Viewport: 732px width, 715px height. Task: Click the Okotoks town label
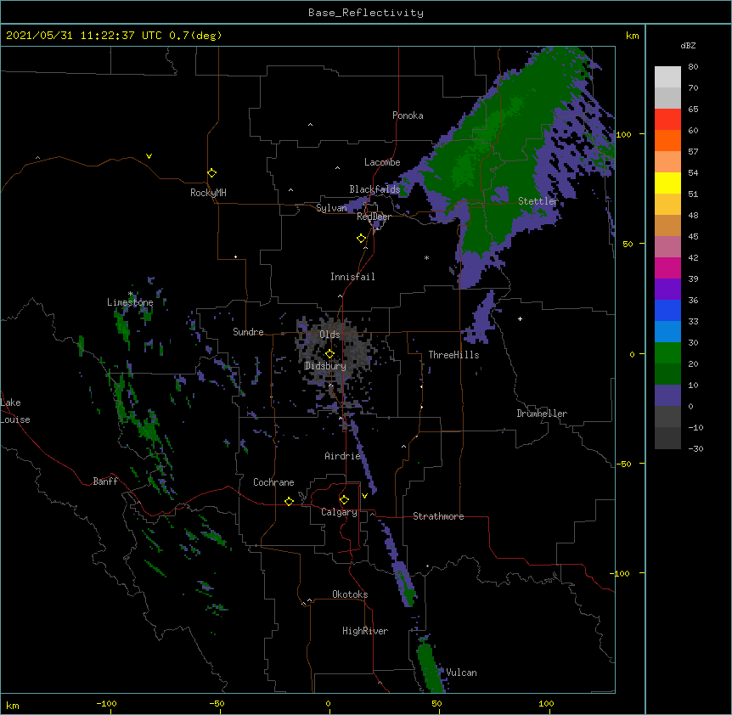[x=350, y=594]
